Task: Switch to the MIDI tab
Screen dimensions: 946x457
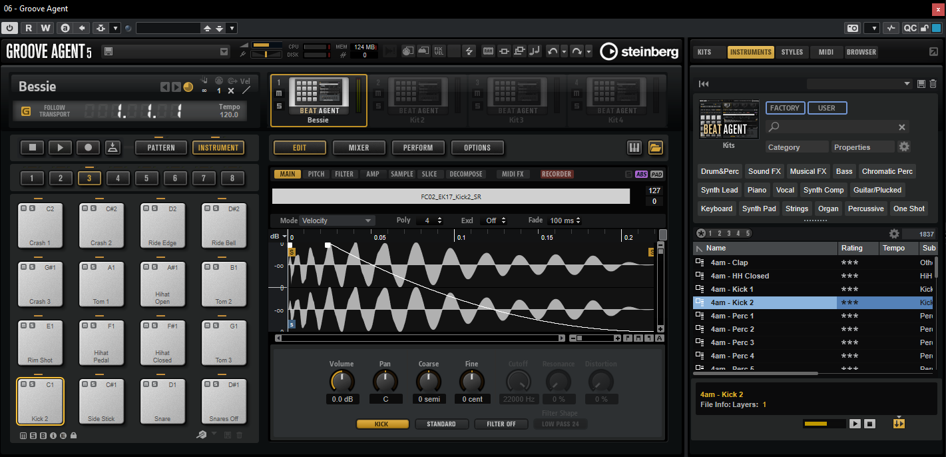Action: (x=826, y=52)
